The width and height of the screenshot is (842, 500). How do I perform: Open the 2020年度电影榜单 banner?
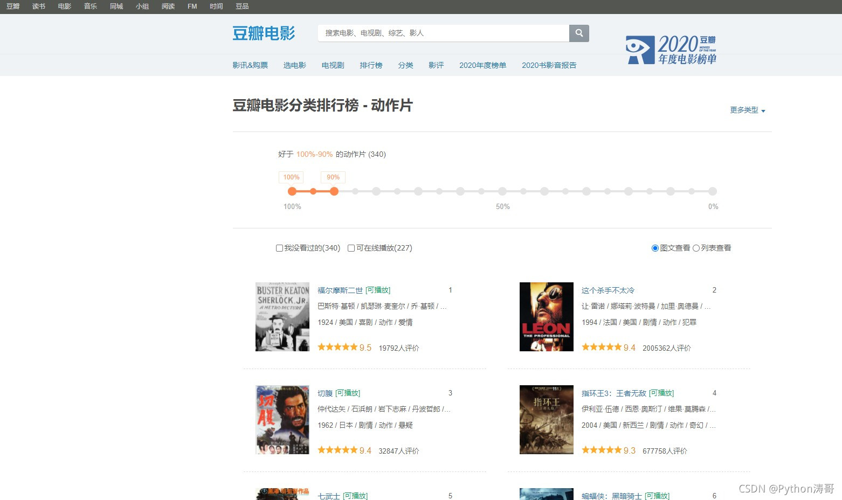tap(671, 50)
